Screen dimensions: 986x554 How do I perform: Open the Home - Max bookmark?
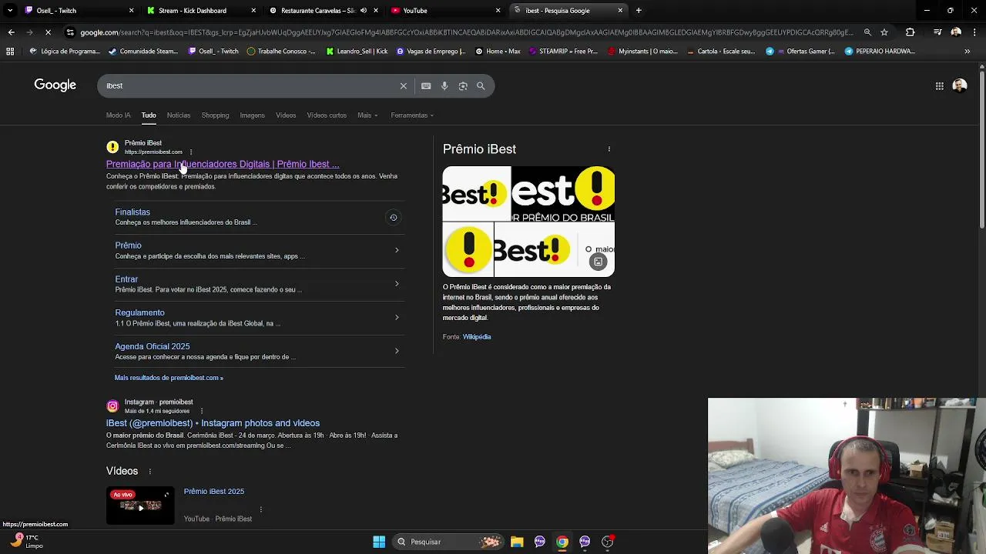498,52
